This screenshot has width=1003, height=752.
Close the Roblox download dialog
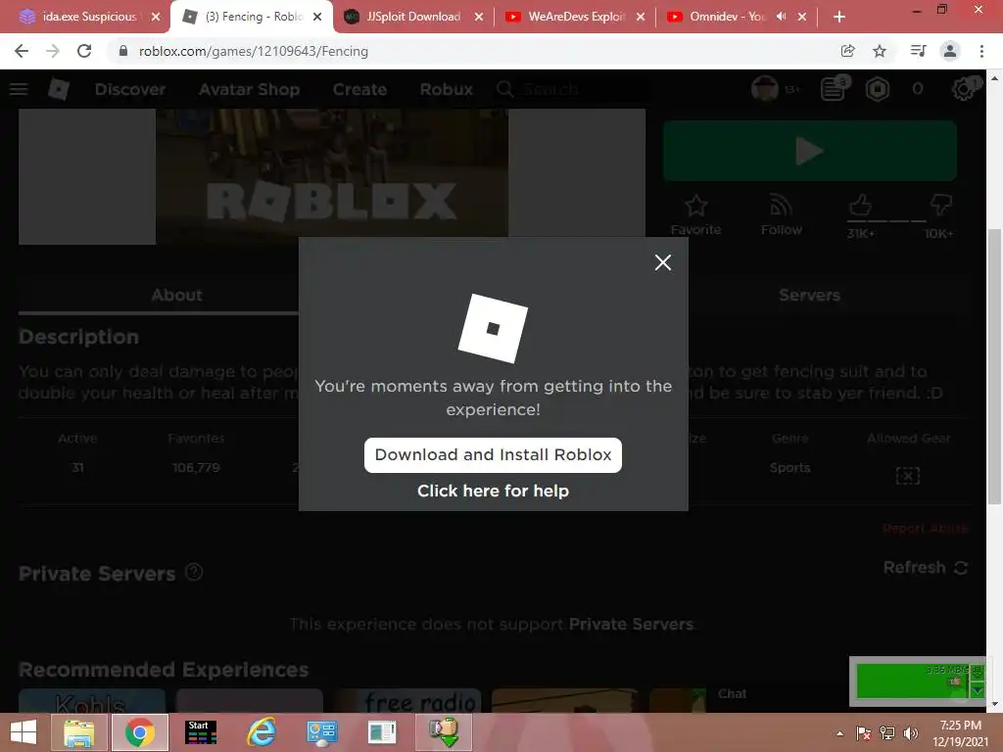coord(663,262)
